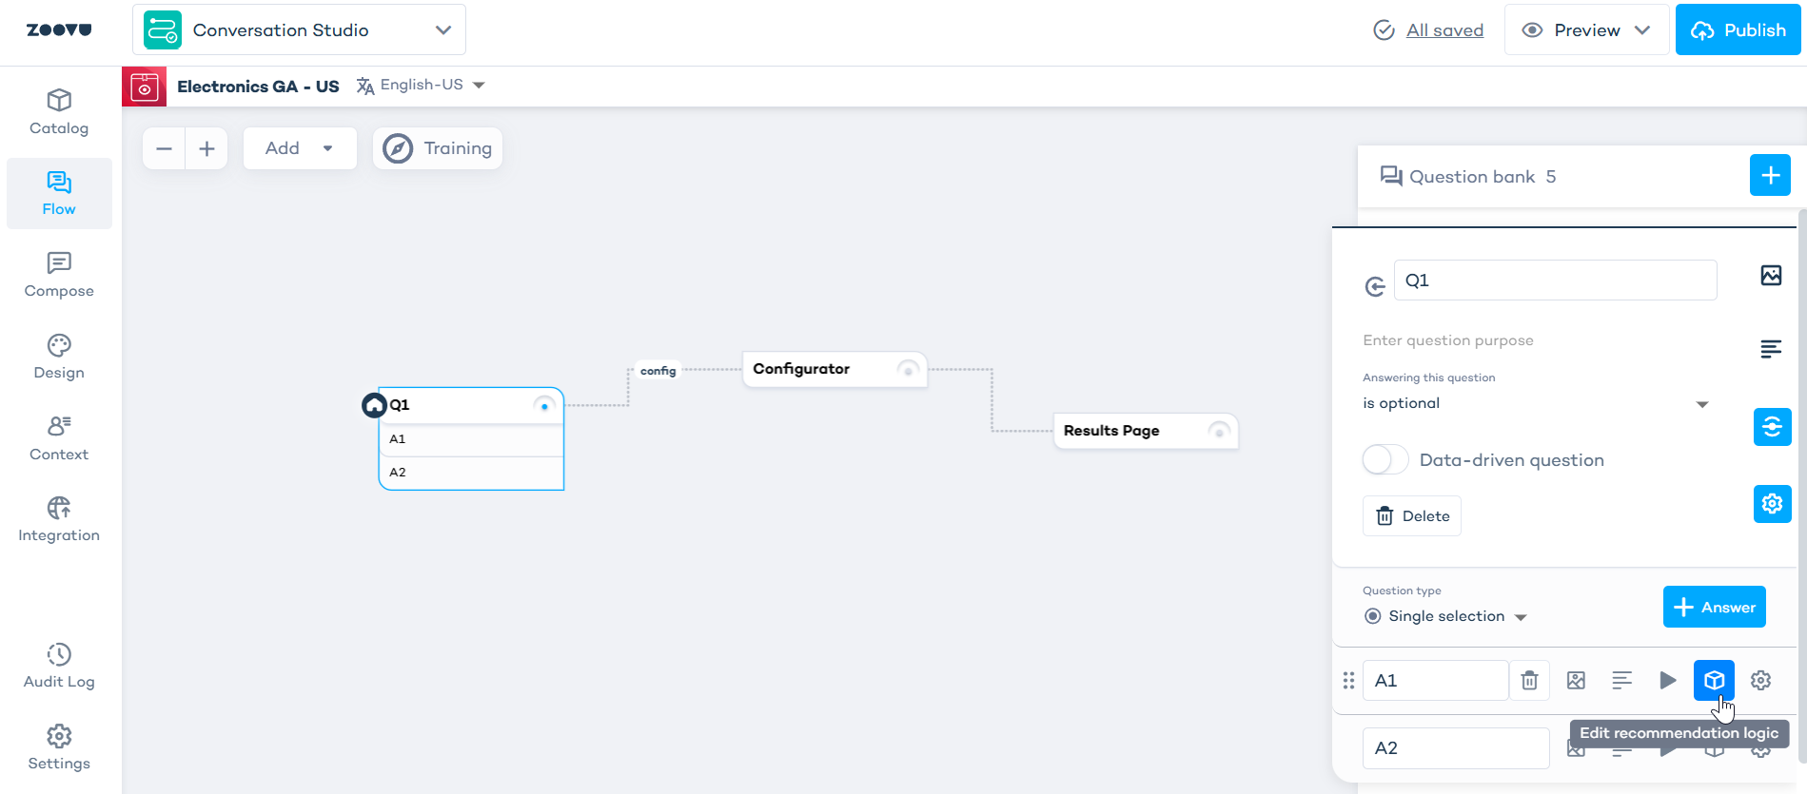
Task: Zoom in the flow canvas
Action: coord(206,148)
